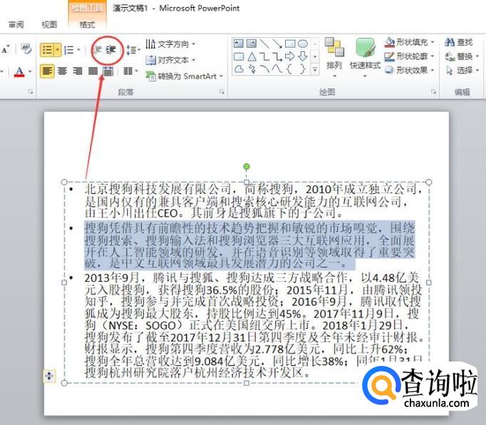Select the elbow arrow connector shape
The width and height of the screenshot is (486, 425).
click(277, 56)
